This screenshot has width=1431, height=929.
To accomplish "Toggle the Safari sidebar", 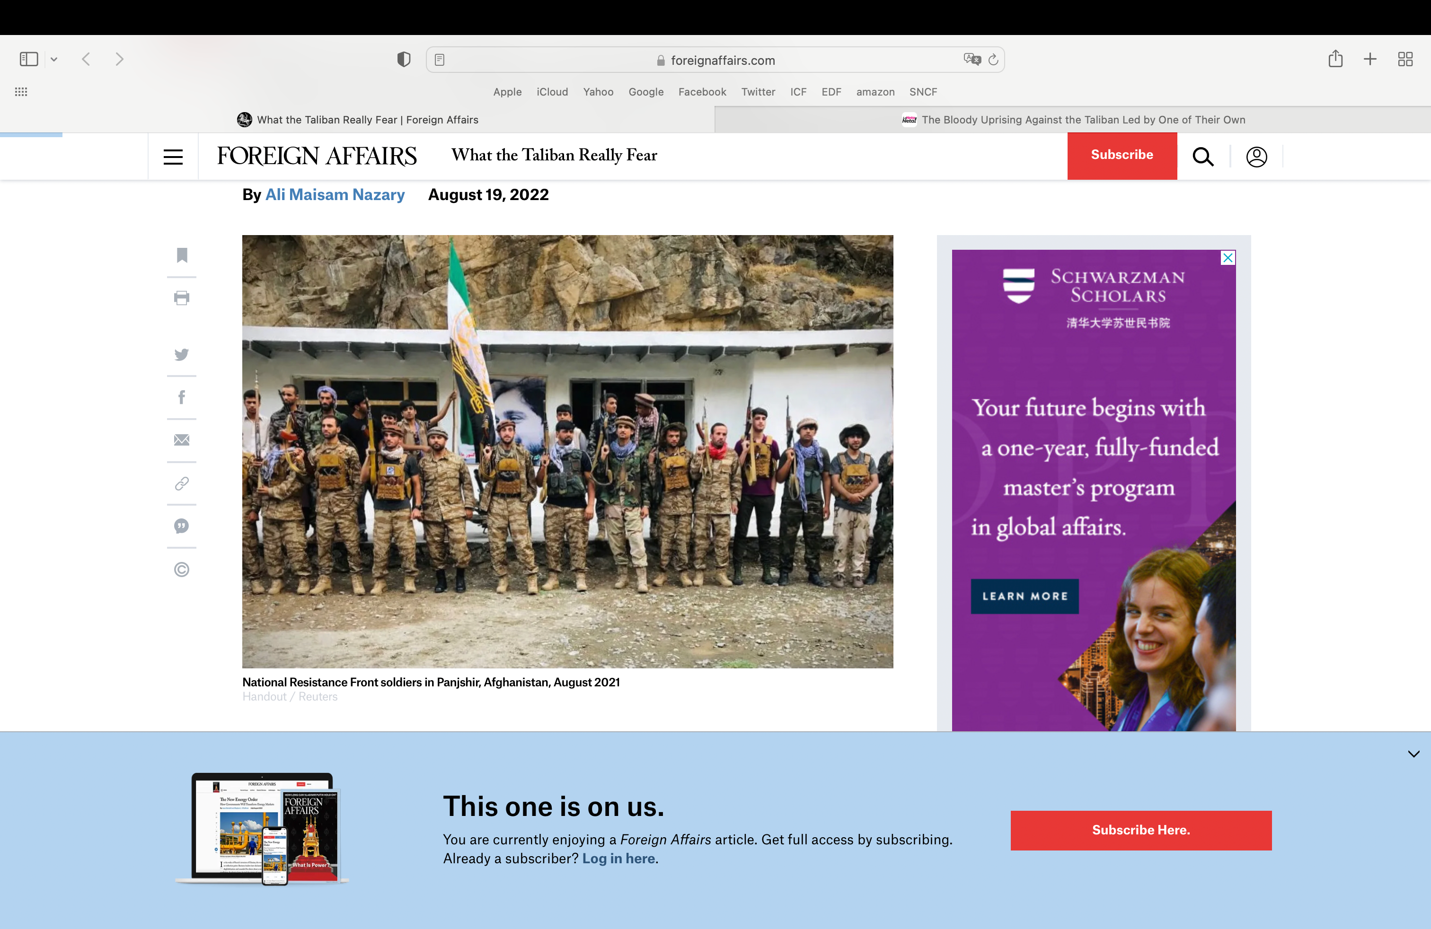I will tap(29, 59).
